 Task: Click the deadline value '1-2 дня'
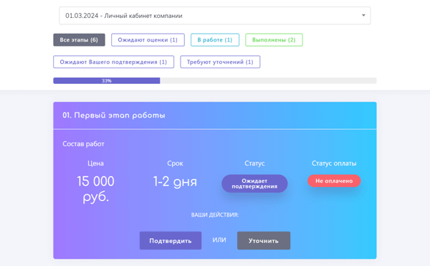[175, 181]
